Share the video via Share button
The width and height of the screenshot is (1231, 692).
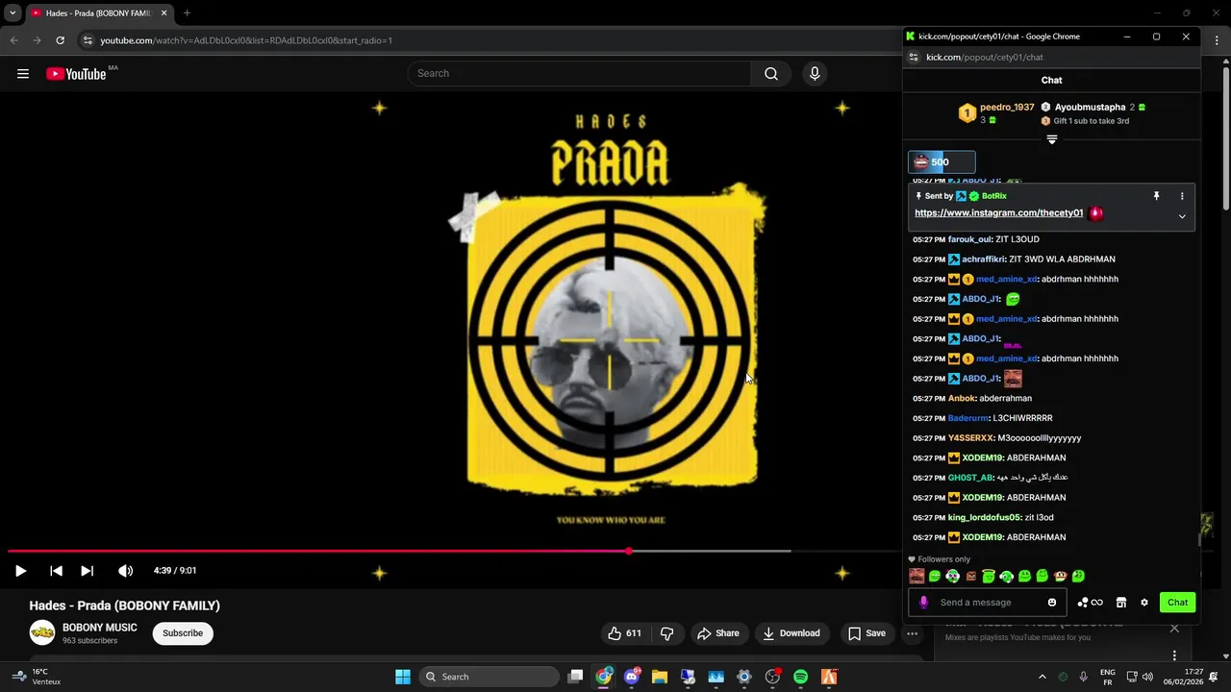point(718,633)
